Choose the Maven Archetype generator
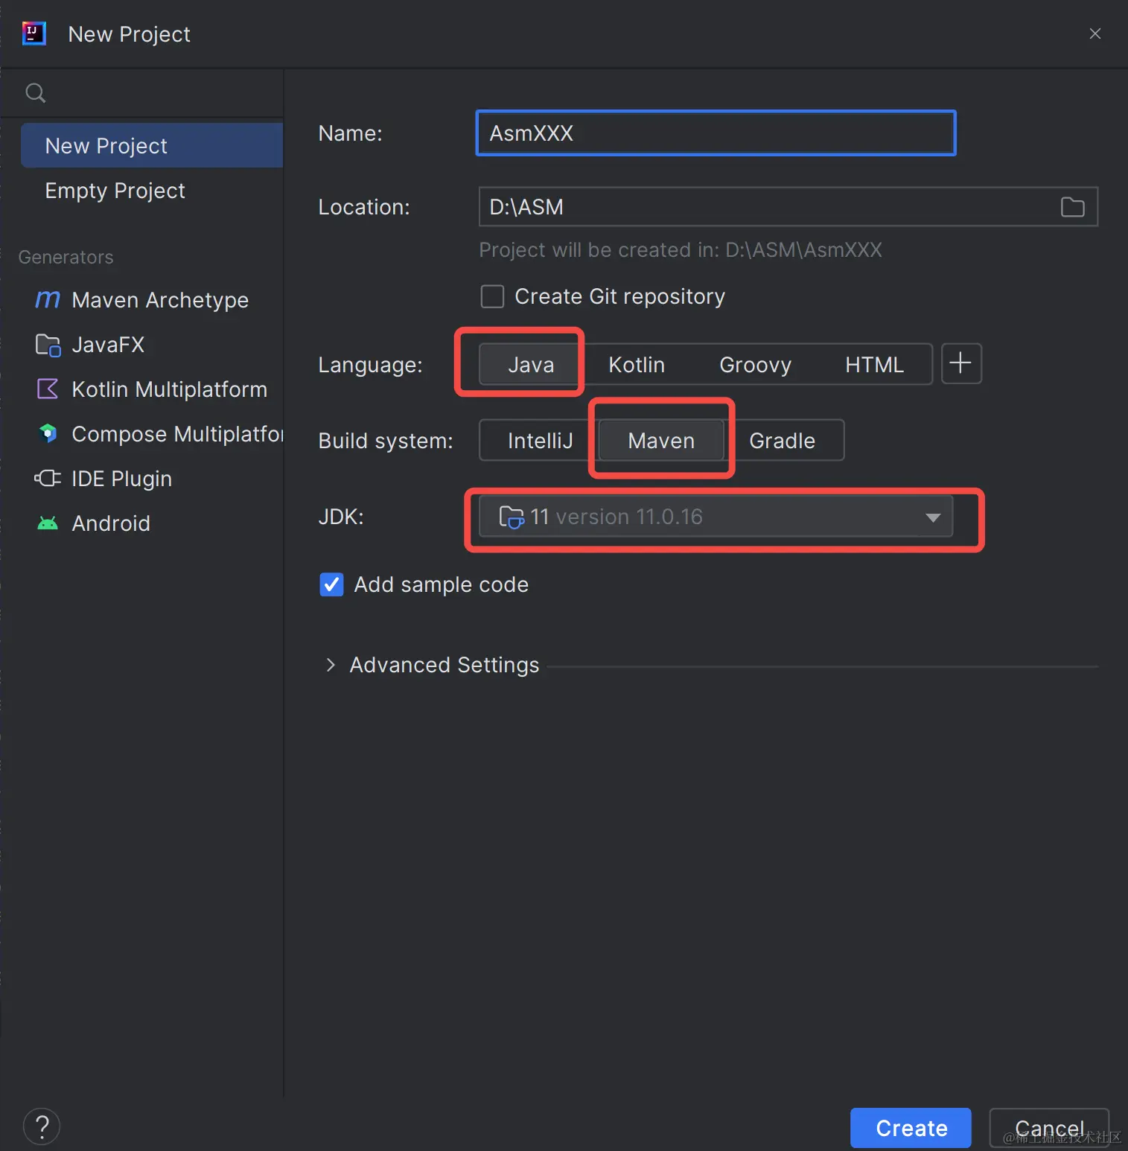Viewport: 1128px width, 1151px height. pos(152,300)
